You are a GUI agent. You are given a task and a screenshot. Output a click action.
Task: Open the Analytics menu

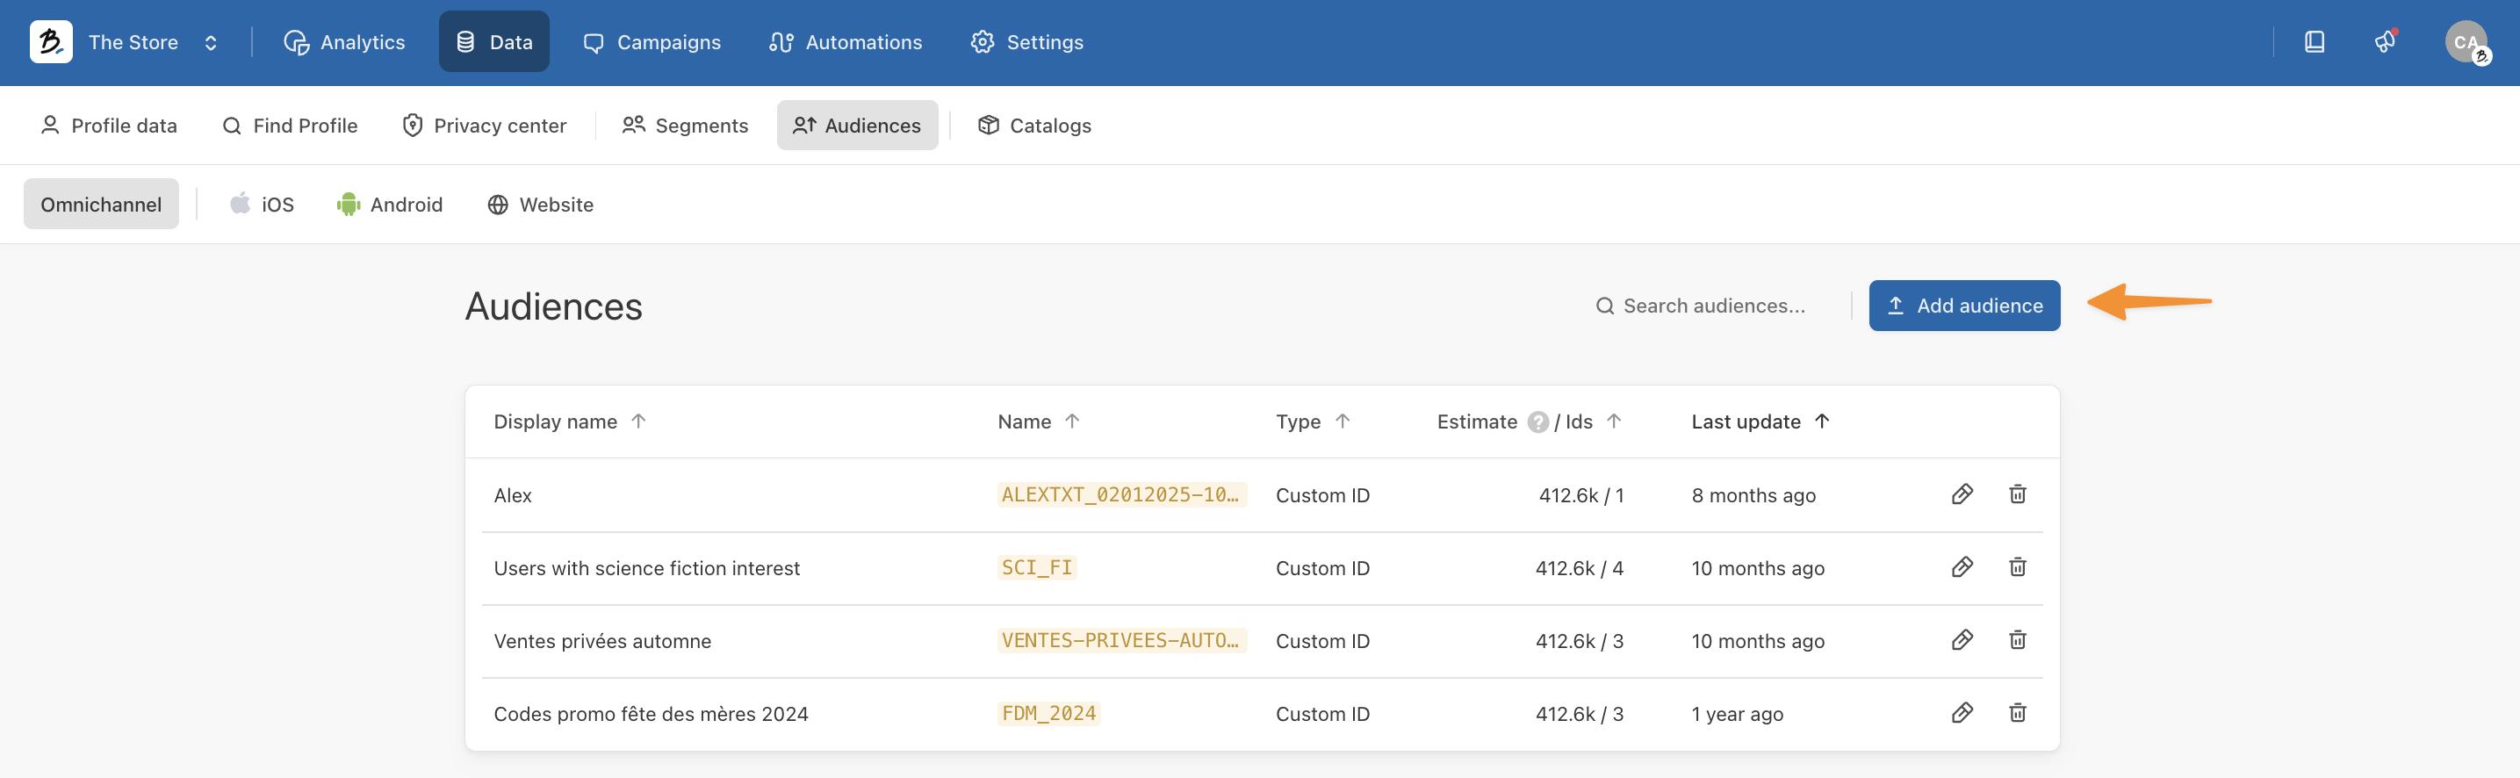click(x=344, y=42)
